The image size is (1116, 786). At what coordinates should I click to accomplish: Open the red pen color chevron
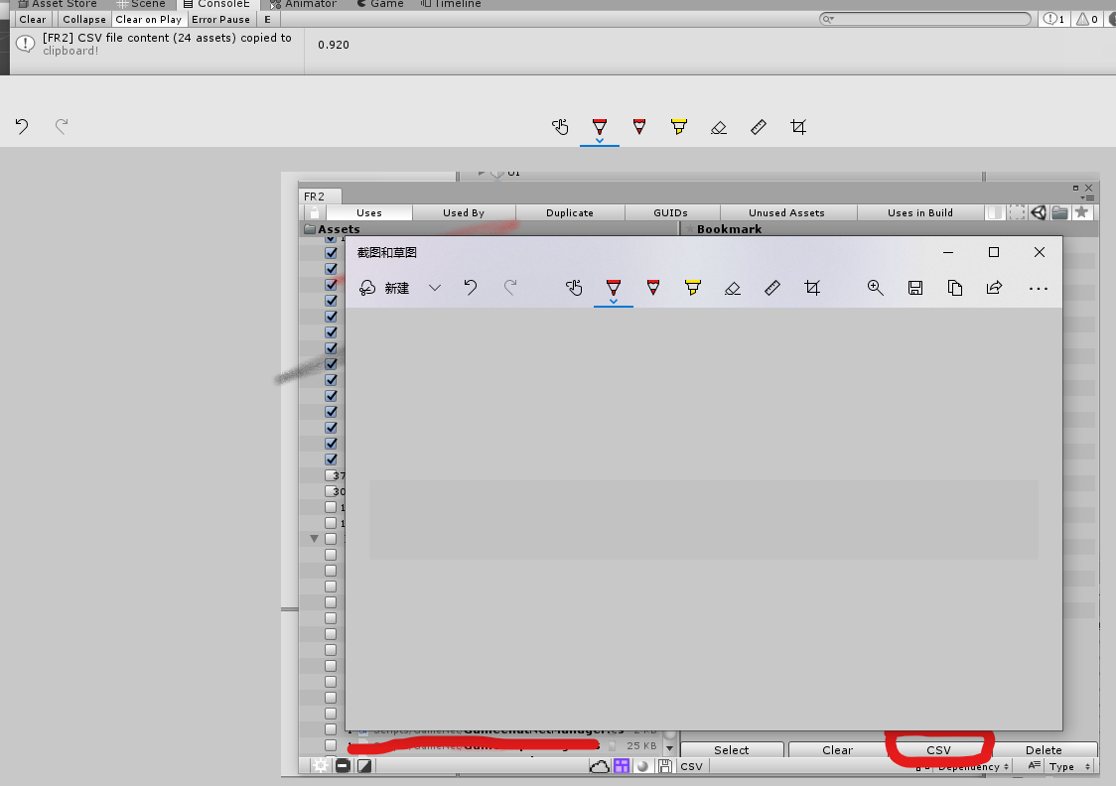click(x=614, y=299)
